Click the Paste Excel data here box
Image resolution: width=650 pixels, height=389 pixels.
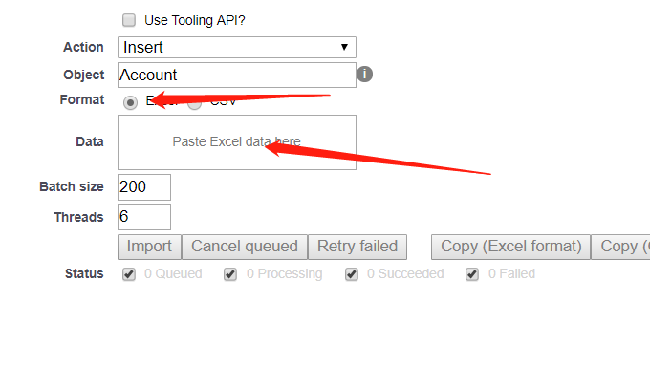(x=236, y=142)
